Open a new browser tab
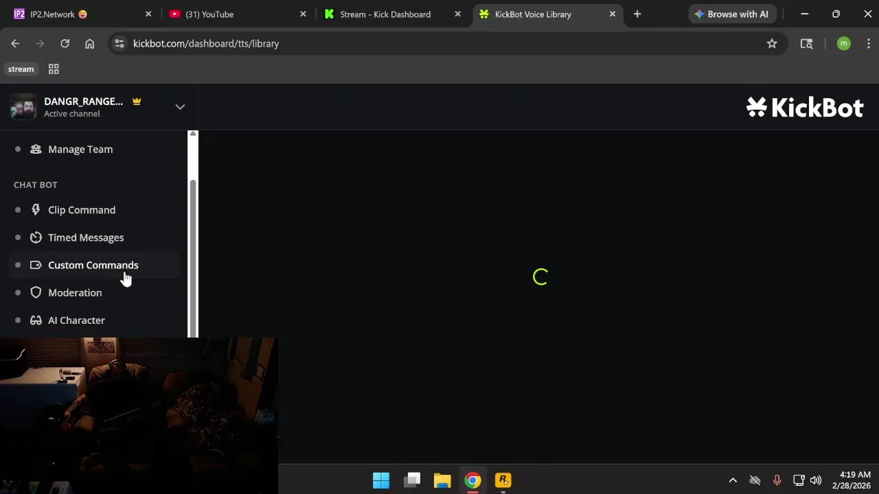The width and height of the screenshot is (879, 494). pos(637,14)
